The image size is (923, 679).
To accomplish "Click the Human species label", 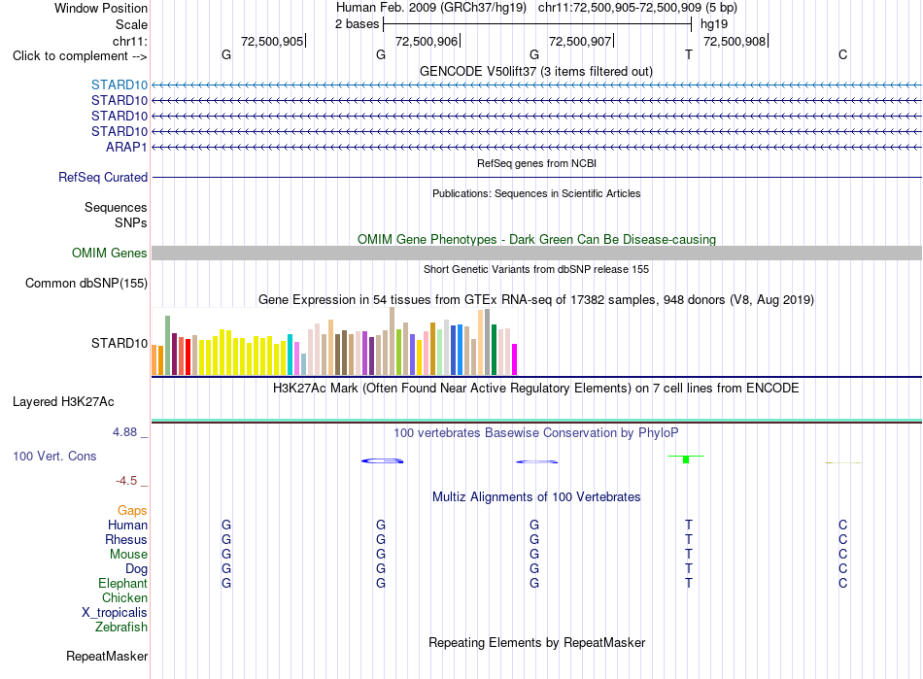I will [127, 525].
